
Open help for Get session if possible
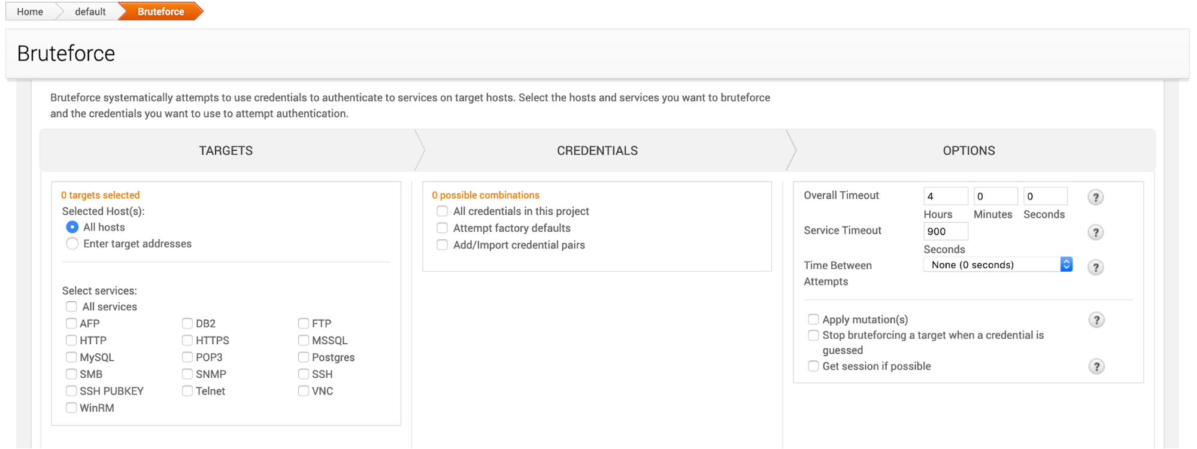[1096, 366]
